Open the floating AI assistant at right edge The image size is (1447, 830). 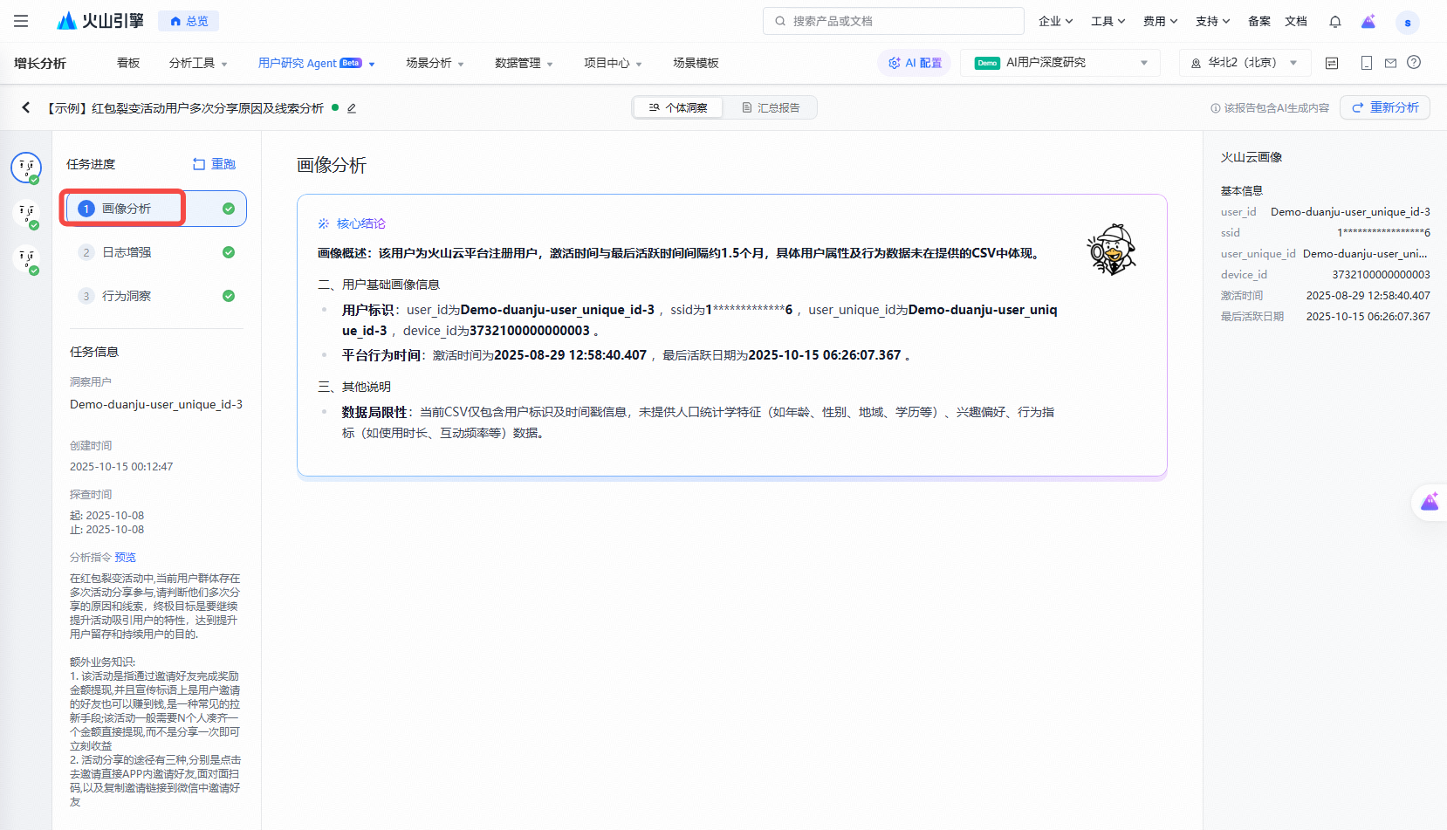point(1430,502)
